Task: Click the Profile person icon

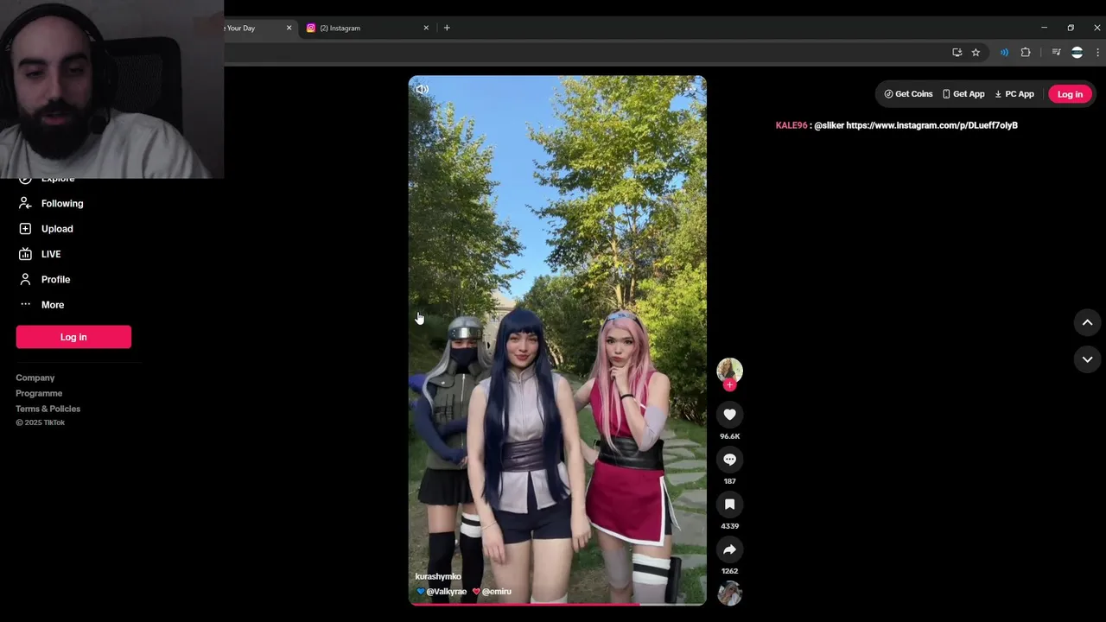Action: click(x=25, y=279)
